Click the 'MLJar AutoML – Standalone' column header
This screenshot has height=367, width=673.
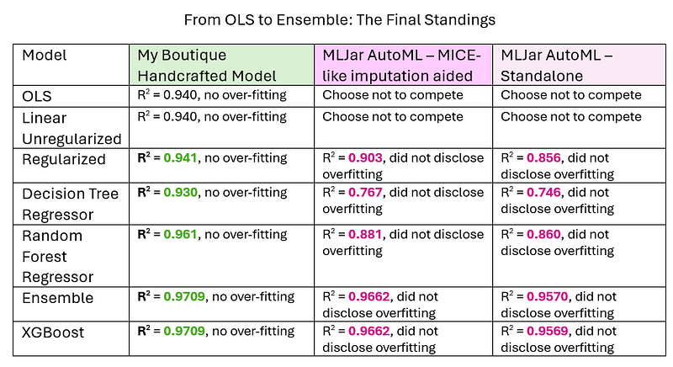click(x=559, y=65)
